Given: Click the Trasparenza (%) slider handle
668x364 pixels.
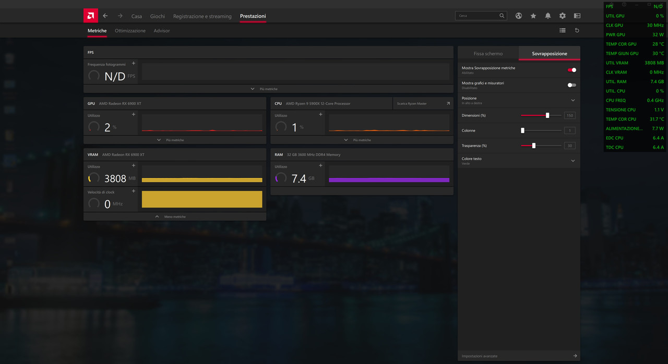Looking at the screenshot, I should pyautogui.click(x=533, y=145).
